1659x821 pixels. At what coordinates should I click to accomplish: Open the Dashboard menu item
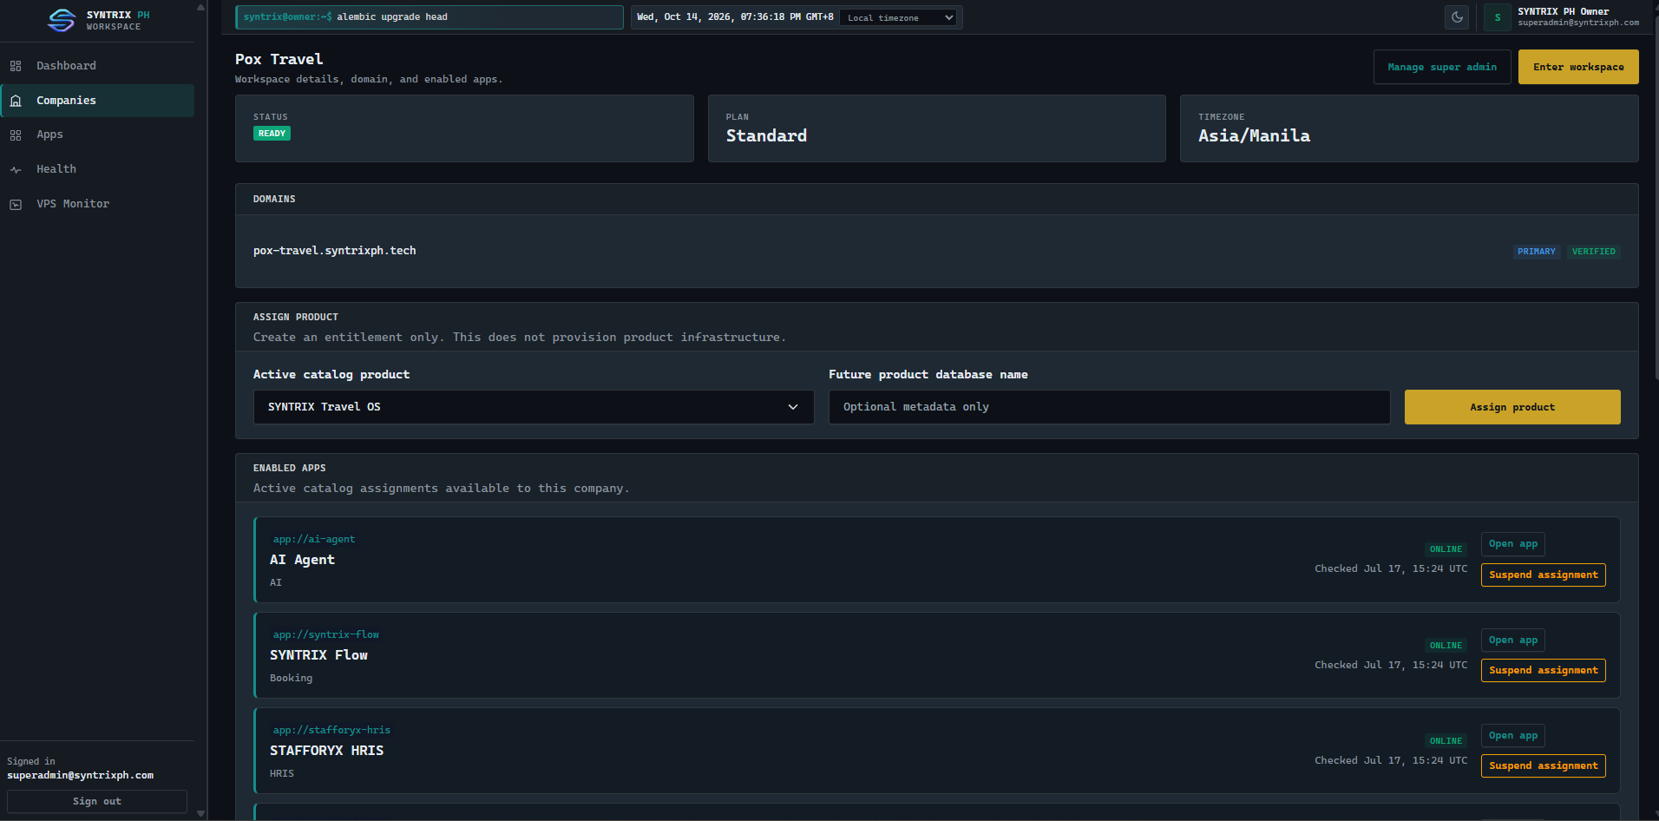coord(97,66)
